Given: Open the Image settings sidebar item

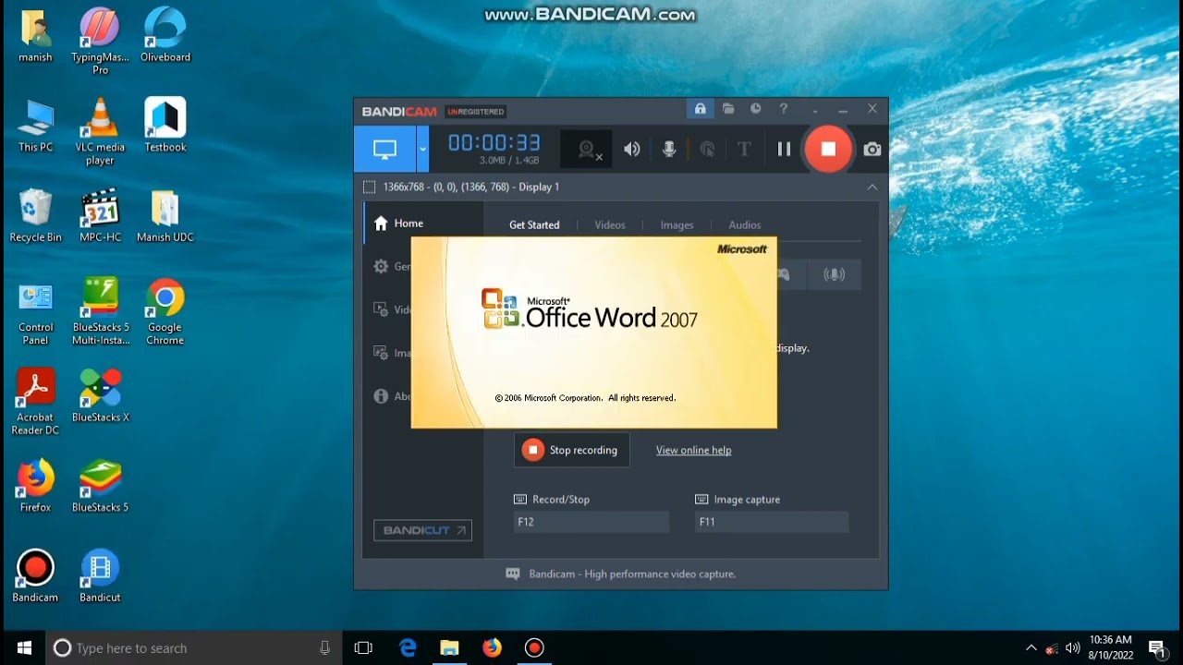Looking at the screenshot, I should [x=392, y=353].
